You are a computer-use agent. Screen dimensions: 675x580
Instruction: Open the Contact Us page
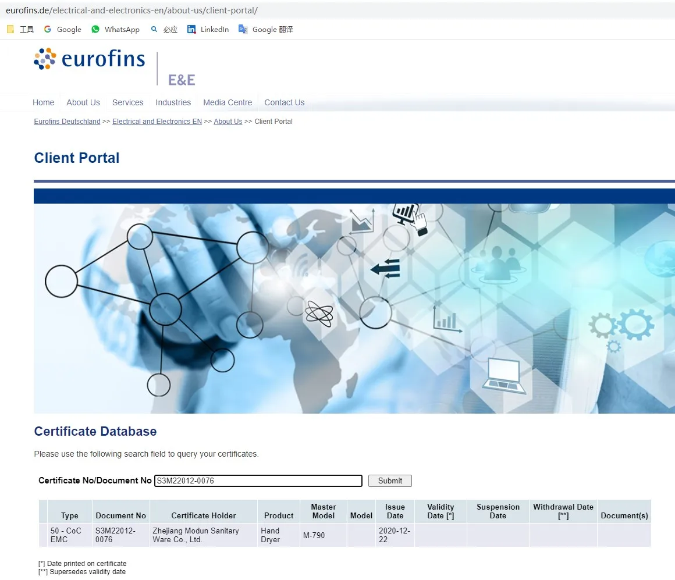pos(284,102)
